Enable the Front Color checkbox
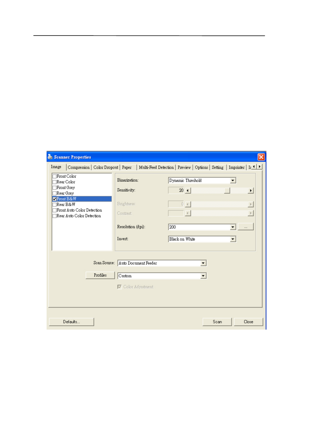 point(54,176)
